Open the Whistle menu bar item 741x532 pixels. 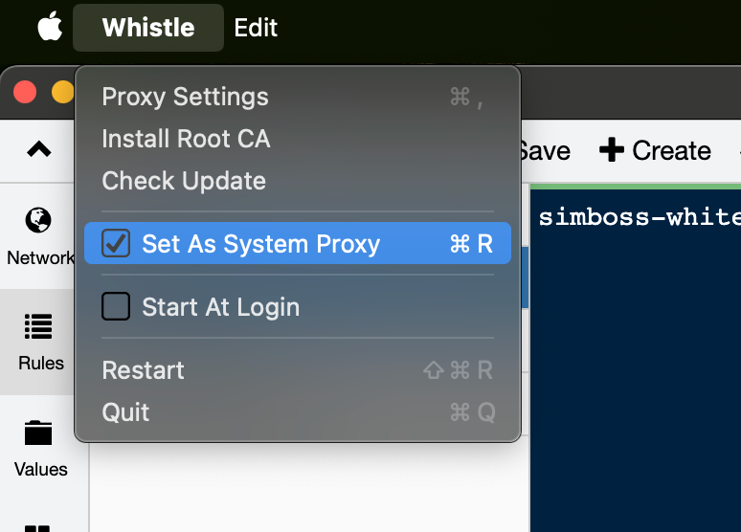pos(147,28)
